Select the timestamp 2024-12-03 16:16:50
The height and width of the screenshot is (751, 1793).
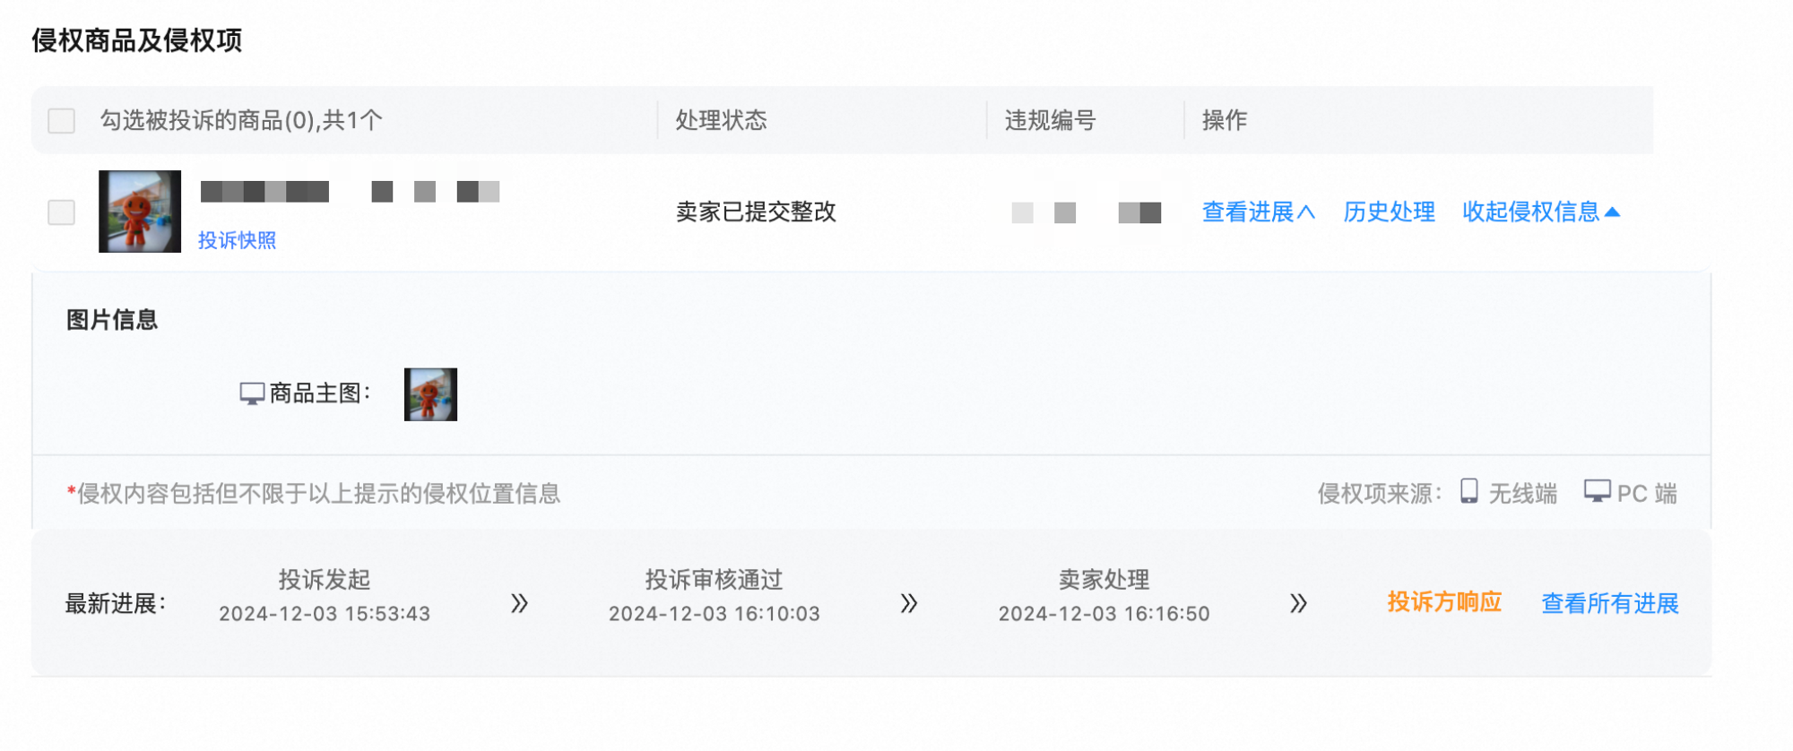pyautogui.click(x=1104, y=614)
